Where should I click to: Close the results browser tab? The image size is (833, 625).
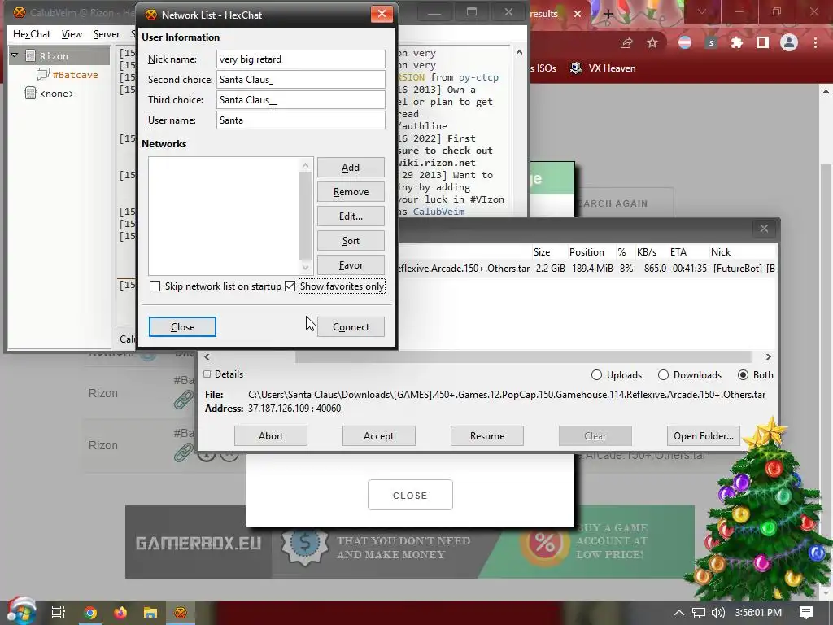[x=578, y=14]
